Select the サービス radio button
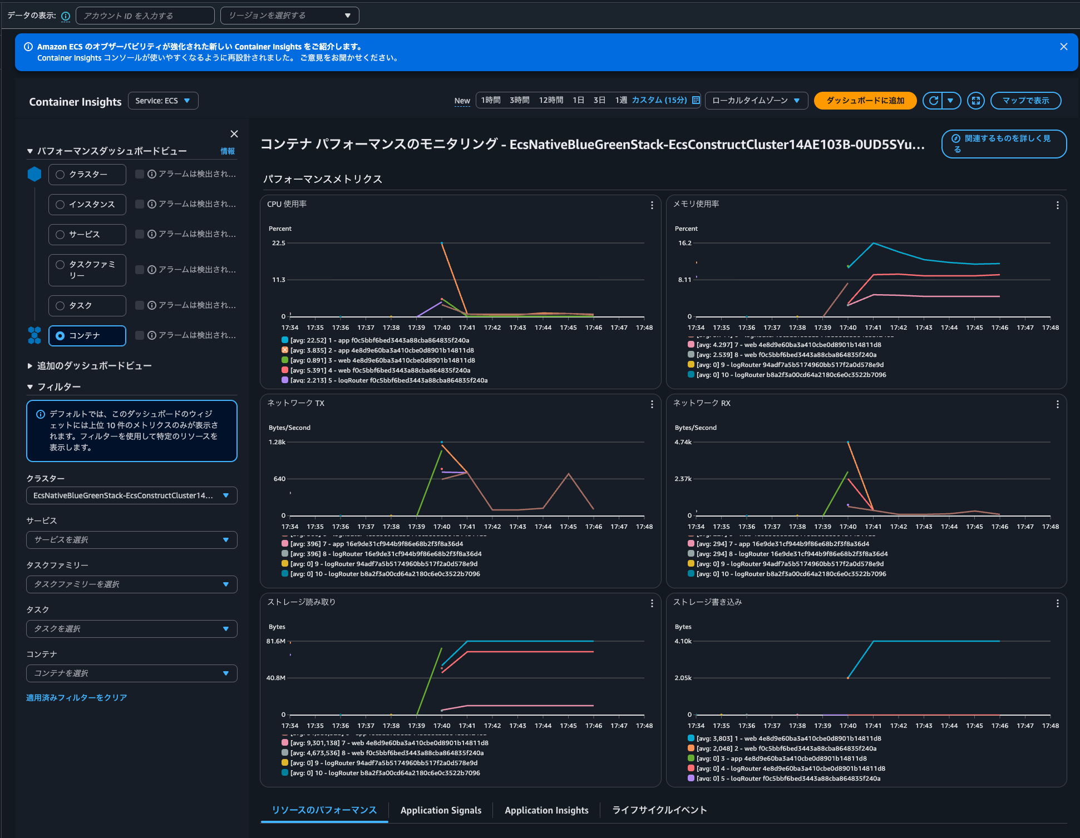1080x838 pixels. point(60,234)
